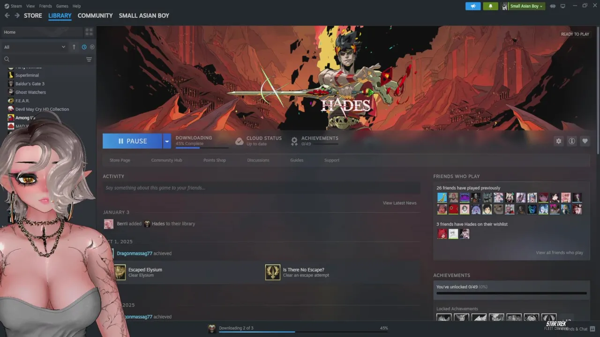Image resolution: width=600 pixels, height=337 pixels.
Task: Open the Store Page link
Action: tap(120, 160)
